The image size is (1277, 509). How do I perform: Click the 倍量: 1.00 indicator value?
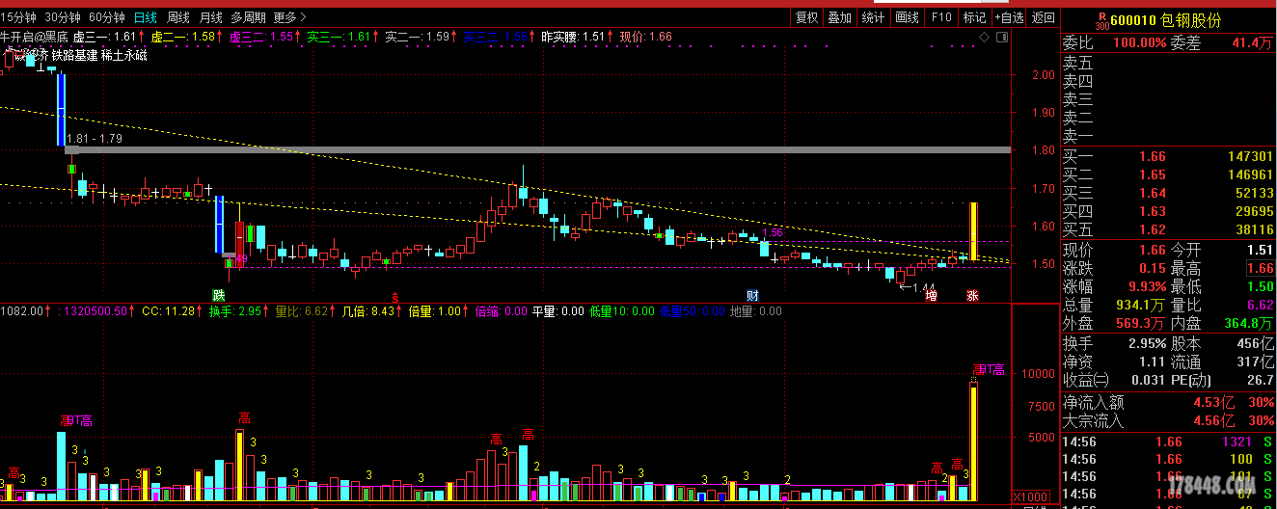[x=435, y=311]
